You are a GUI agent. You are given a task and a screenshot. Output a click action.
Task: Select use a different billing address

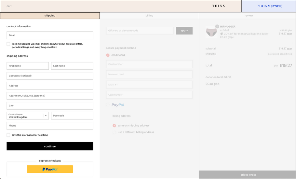click(x=114, y=132)
